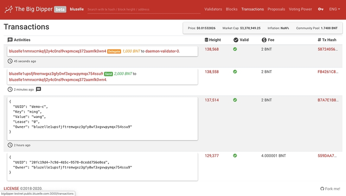This screenshot has width=346, height=196.
Task: Open the Proposals page
Action: point(276,9)
